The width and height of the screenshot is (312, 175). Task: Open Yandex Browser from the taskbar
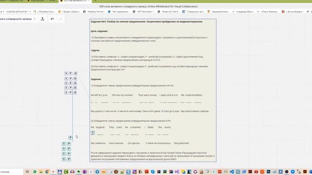[53, 172]
